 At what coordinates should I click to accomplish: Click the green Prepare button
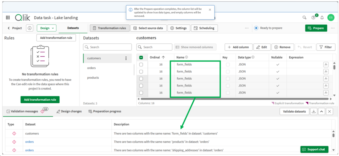pos(316,28)
